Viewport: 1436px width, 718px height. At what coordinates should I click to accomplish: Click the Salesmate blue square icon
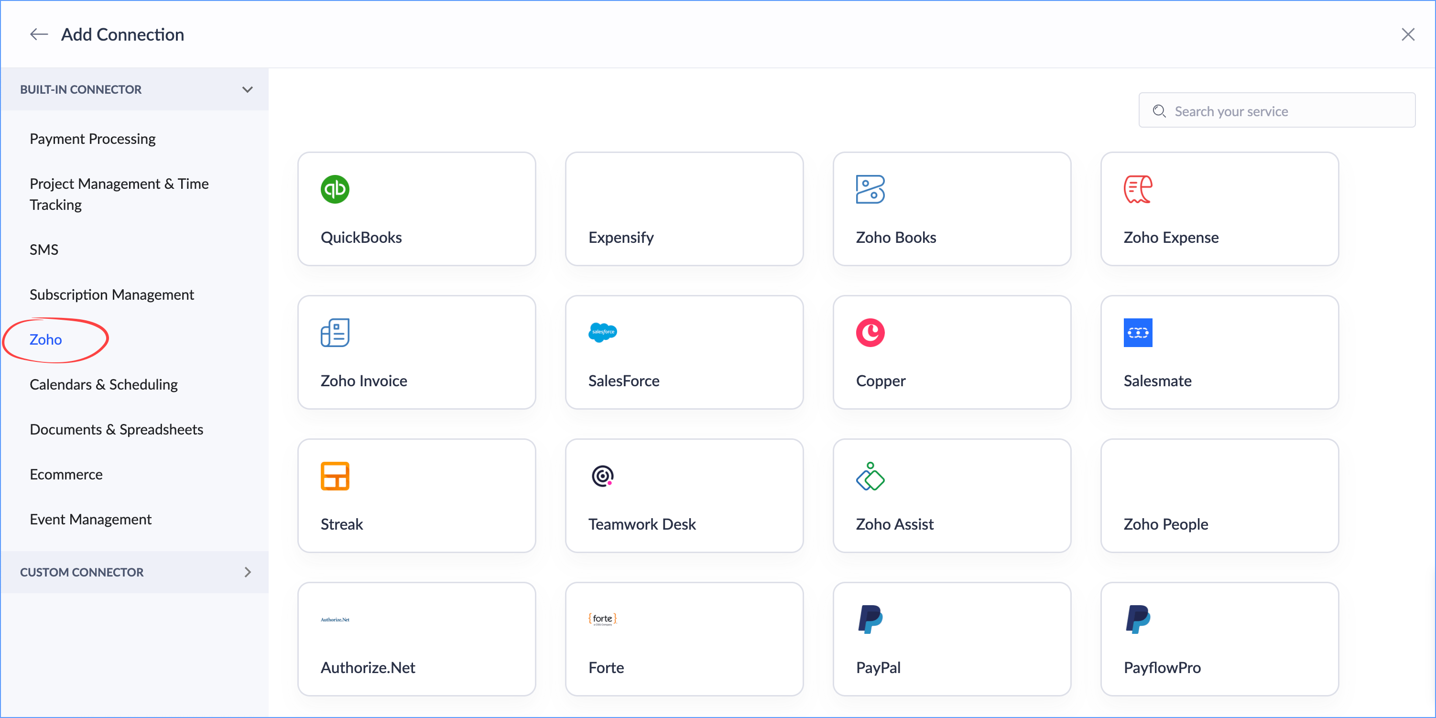coord(1137,332)
